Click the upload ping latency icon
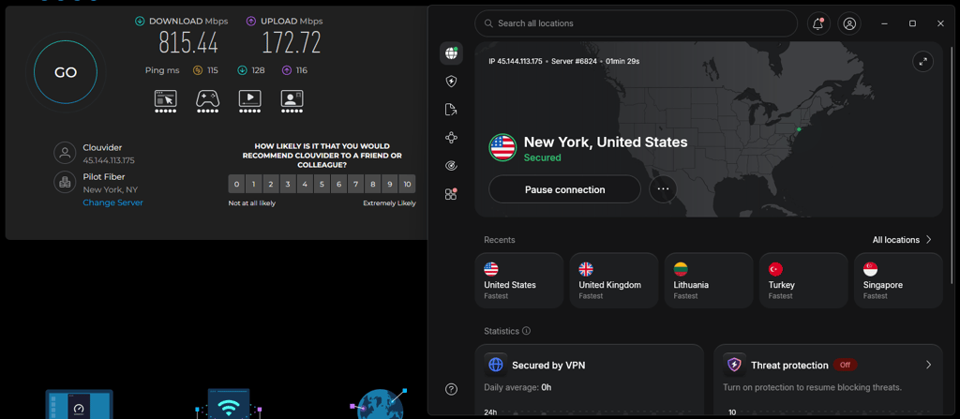The width and height of the screenshot is (960, 419). click(x=287, y=70)
